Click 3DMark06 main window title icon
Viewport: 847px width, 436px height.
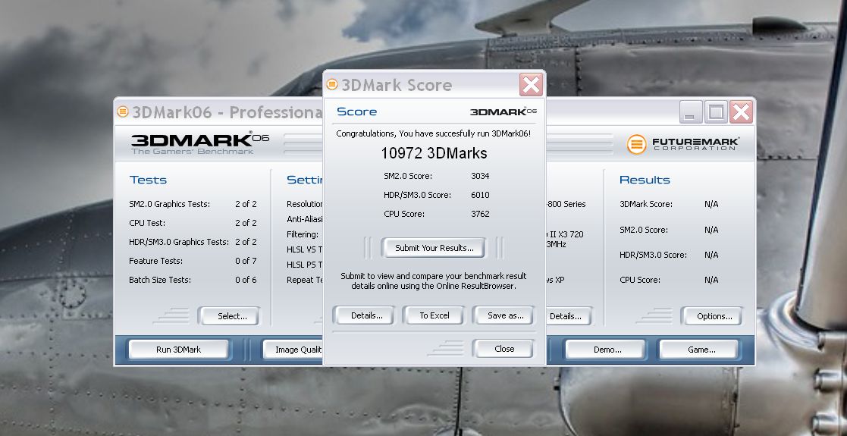point(123,111)
